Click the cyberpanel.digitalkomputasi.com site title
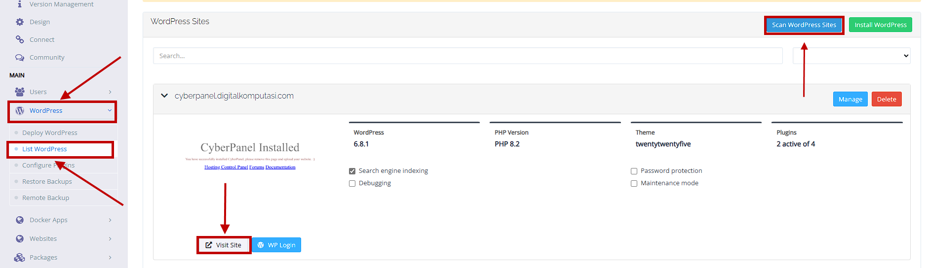Image resolution: width=926 pixels, height=268 pixels. [234, 96]
